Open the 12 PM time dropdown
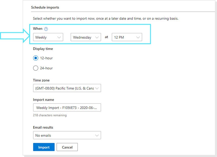 click(126, 37)
